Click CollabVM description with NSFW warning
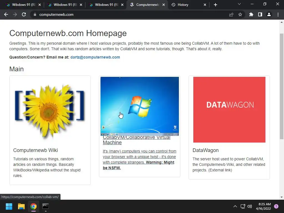 click(x=140, y=159)
